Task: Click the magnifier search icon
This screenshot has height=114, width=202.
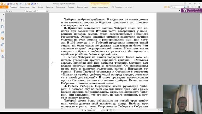Action: coord(185,7)
